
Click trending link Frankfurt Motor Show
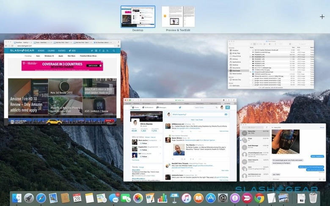tap(88, 56)
